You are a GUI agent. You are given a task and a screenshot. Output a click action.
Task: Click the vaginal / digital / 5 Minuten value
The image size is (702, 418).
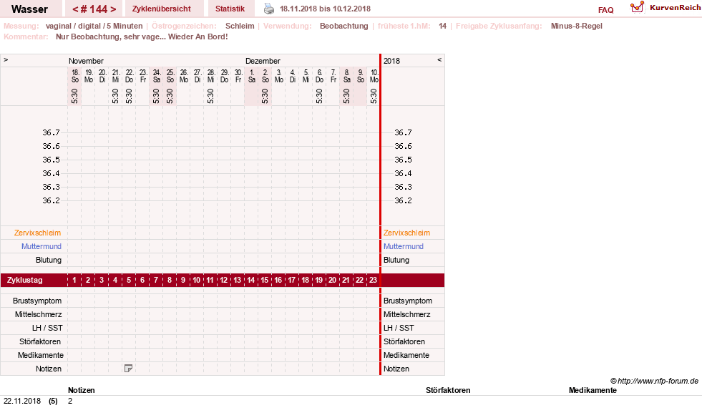94,26
